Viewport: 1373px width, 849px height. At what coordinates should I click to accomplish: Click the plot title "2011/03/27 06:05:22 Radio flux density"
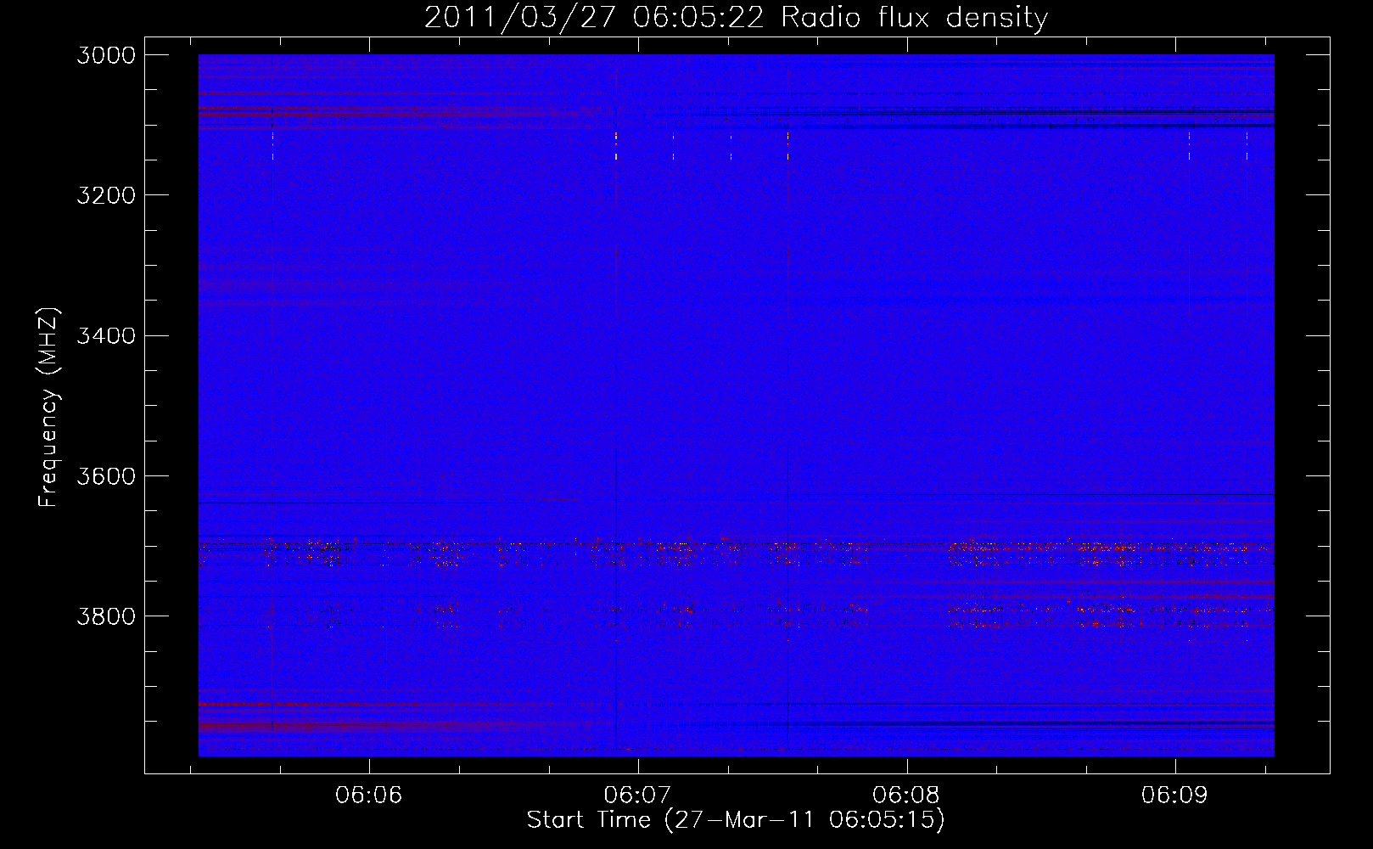click(x=736, y=17)
